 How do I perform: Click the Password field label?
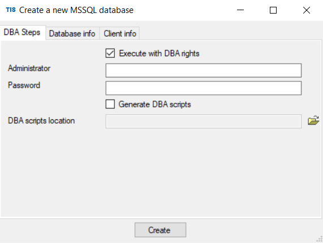click(x=24, y=85)
